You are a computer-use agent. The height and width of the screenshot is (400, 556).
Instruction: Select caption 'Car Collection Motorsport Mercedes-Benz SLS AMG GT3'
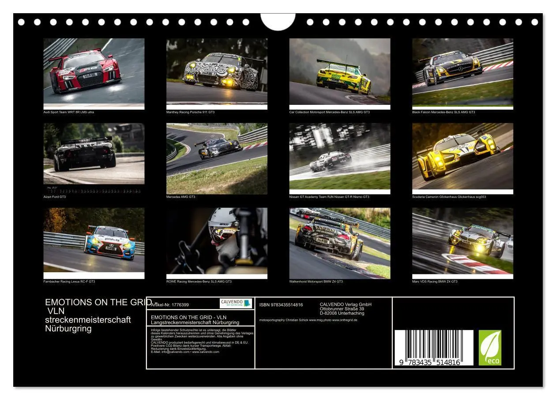(x=330, y=112)
